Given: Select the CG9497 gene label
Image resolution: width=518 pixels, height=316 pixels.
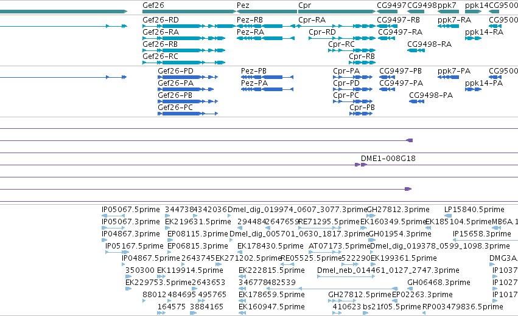Looking at the screenshot, I should pyautogui.click(x=391, y=5).
